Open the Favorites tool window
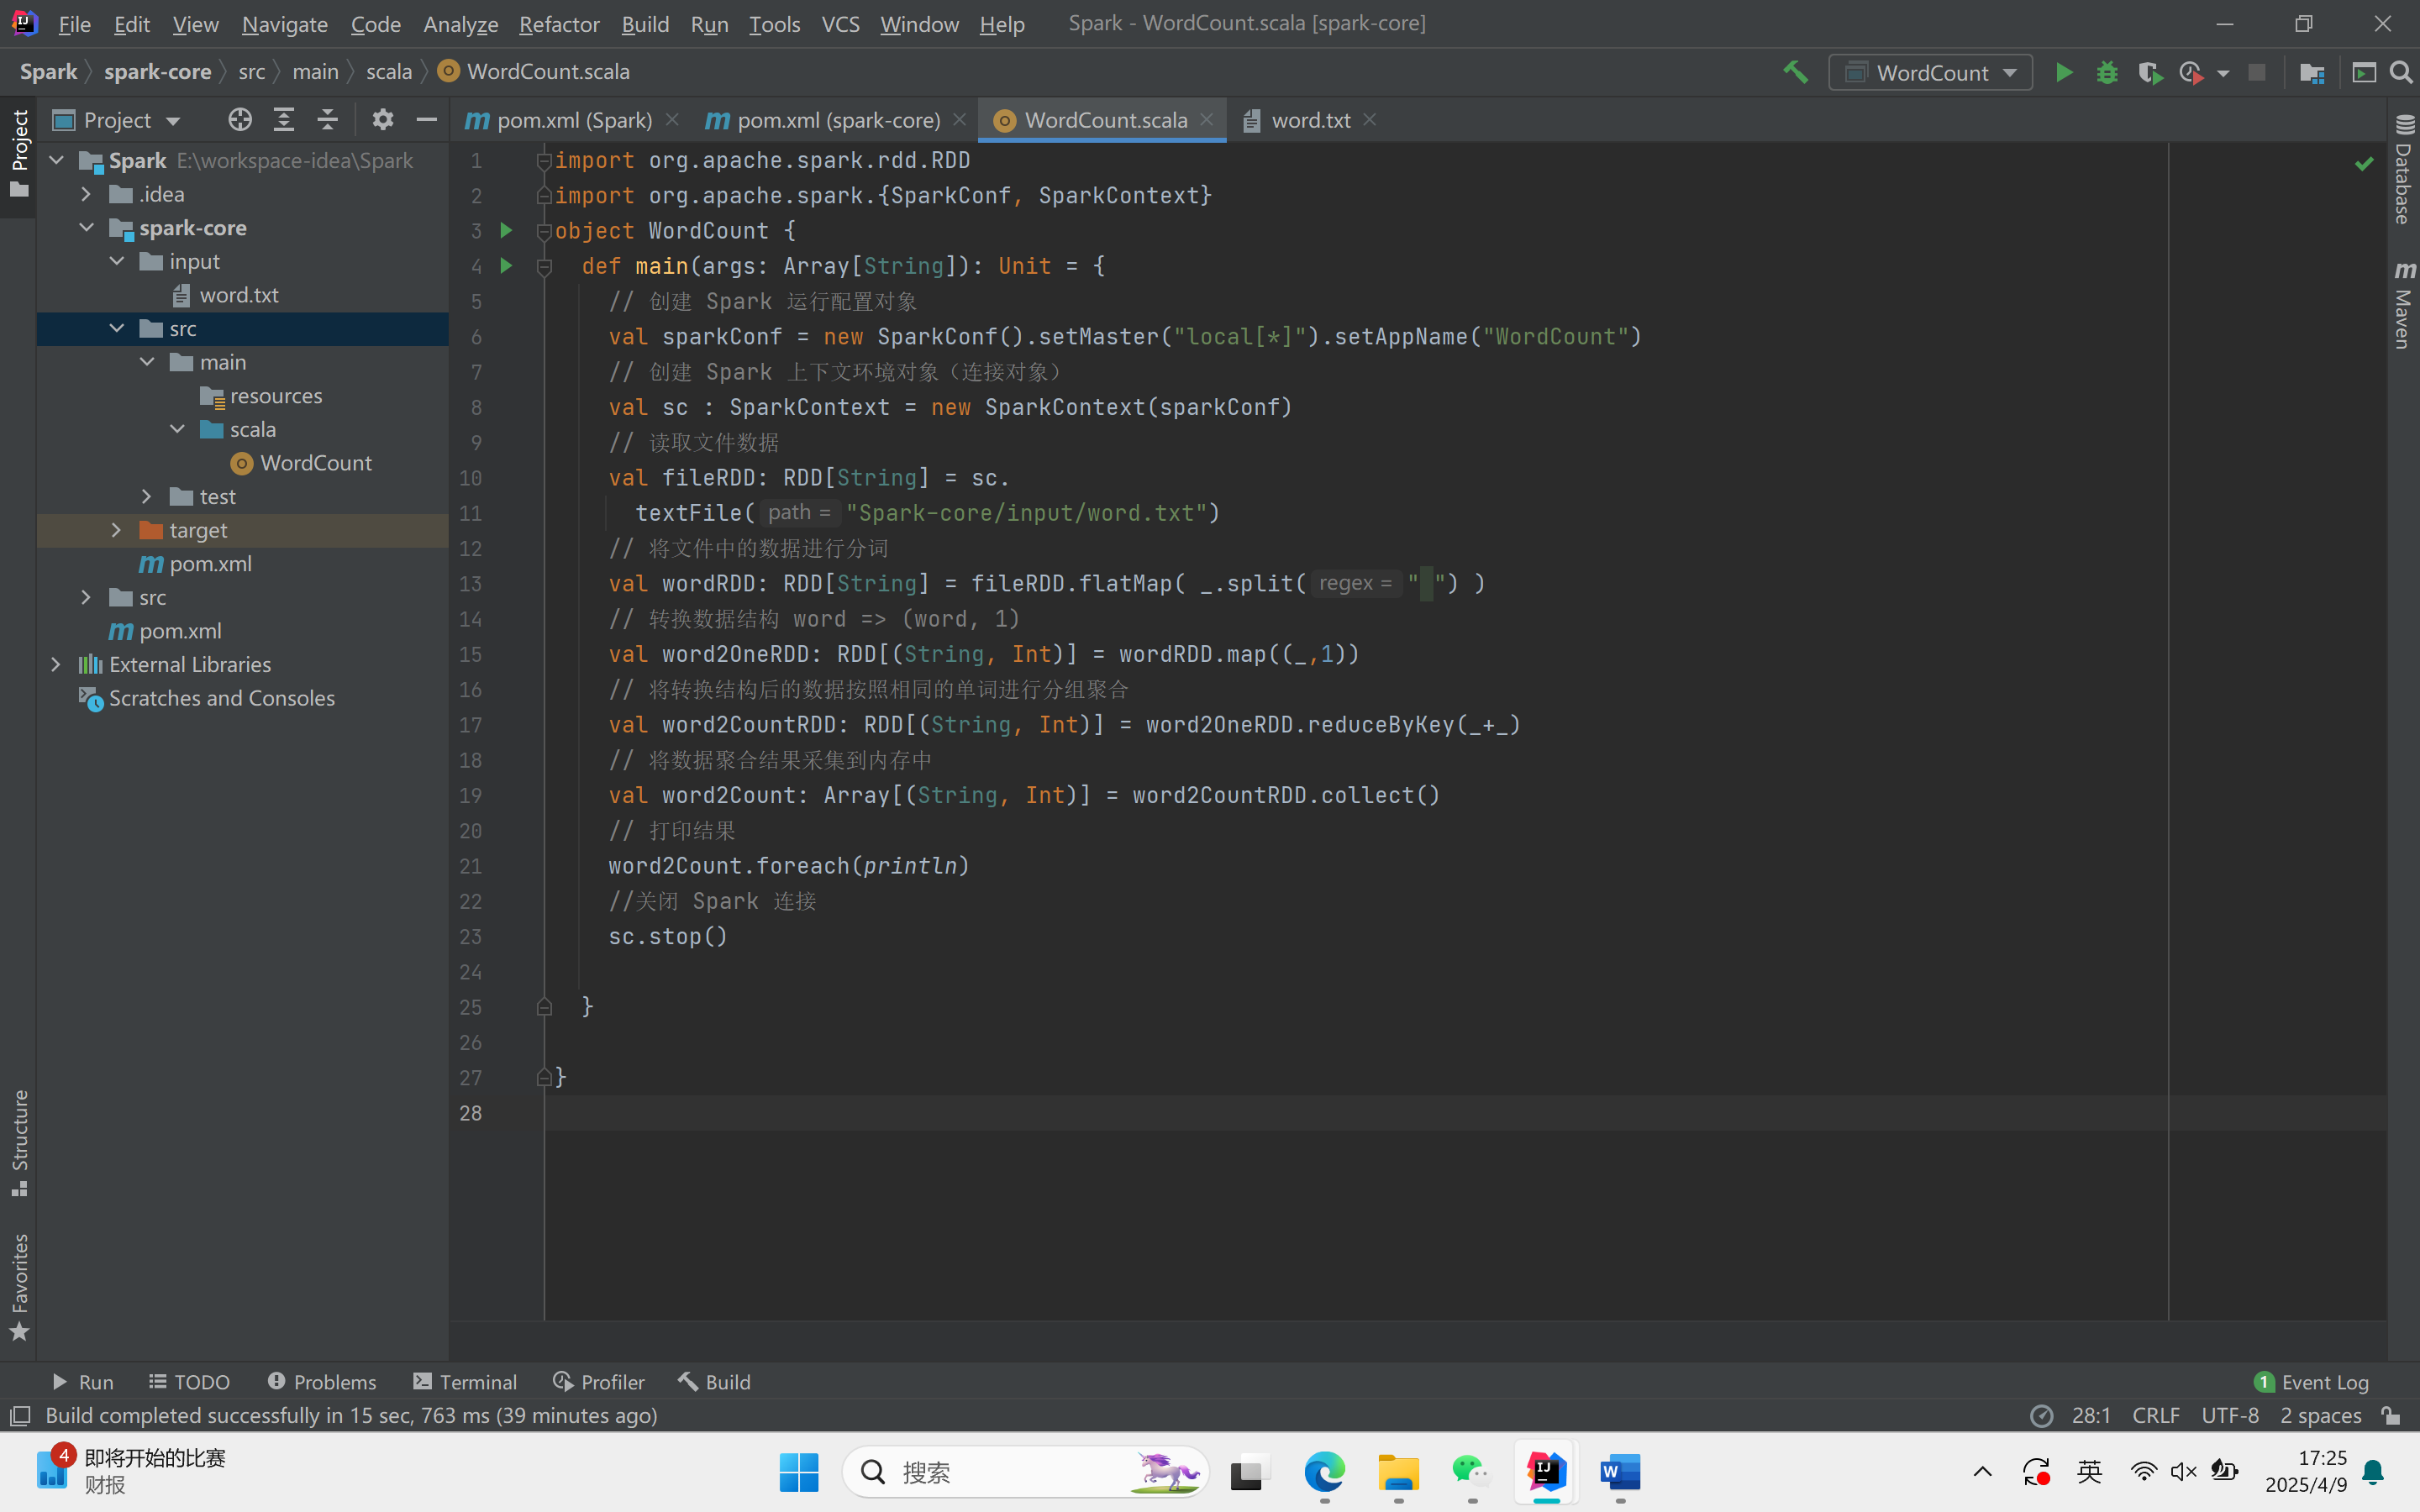 pyautogui.click(x=19, y=1286)
